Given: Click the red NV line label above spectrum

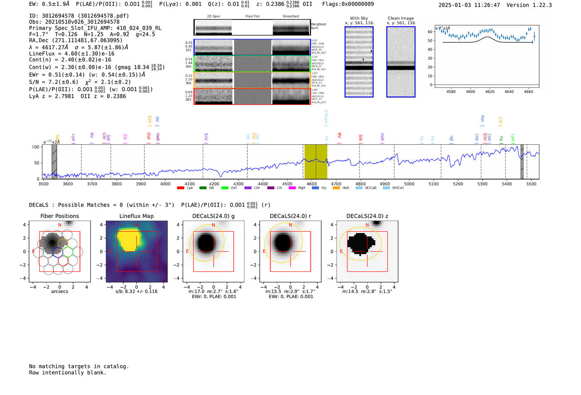Looking at the screenshot, I should tap(339, 138).
